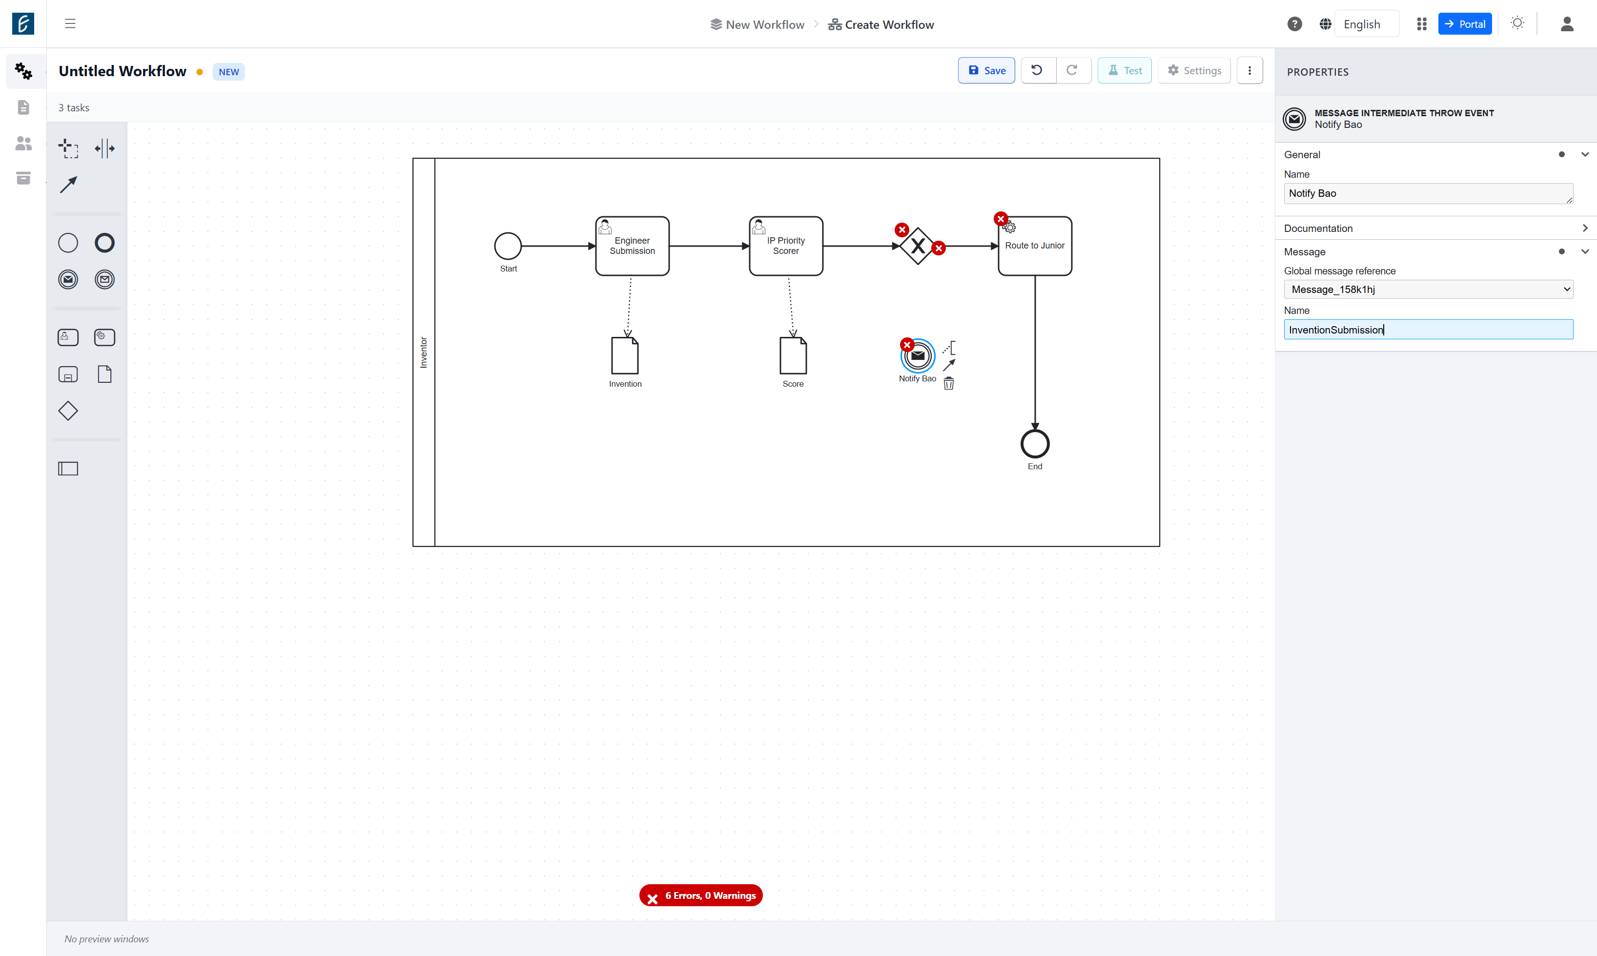Pick the service task shape from palette
1597x956 pixels.
104,337
